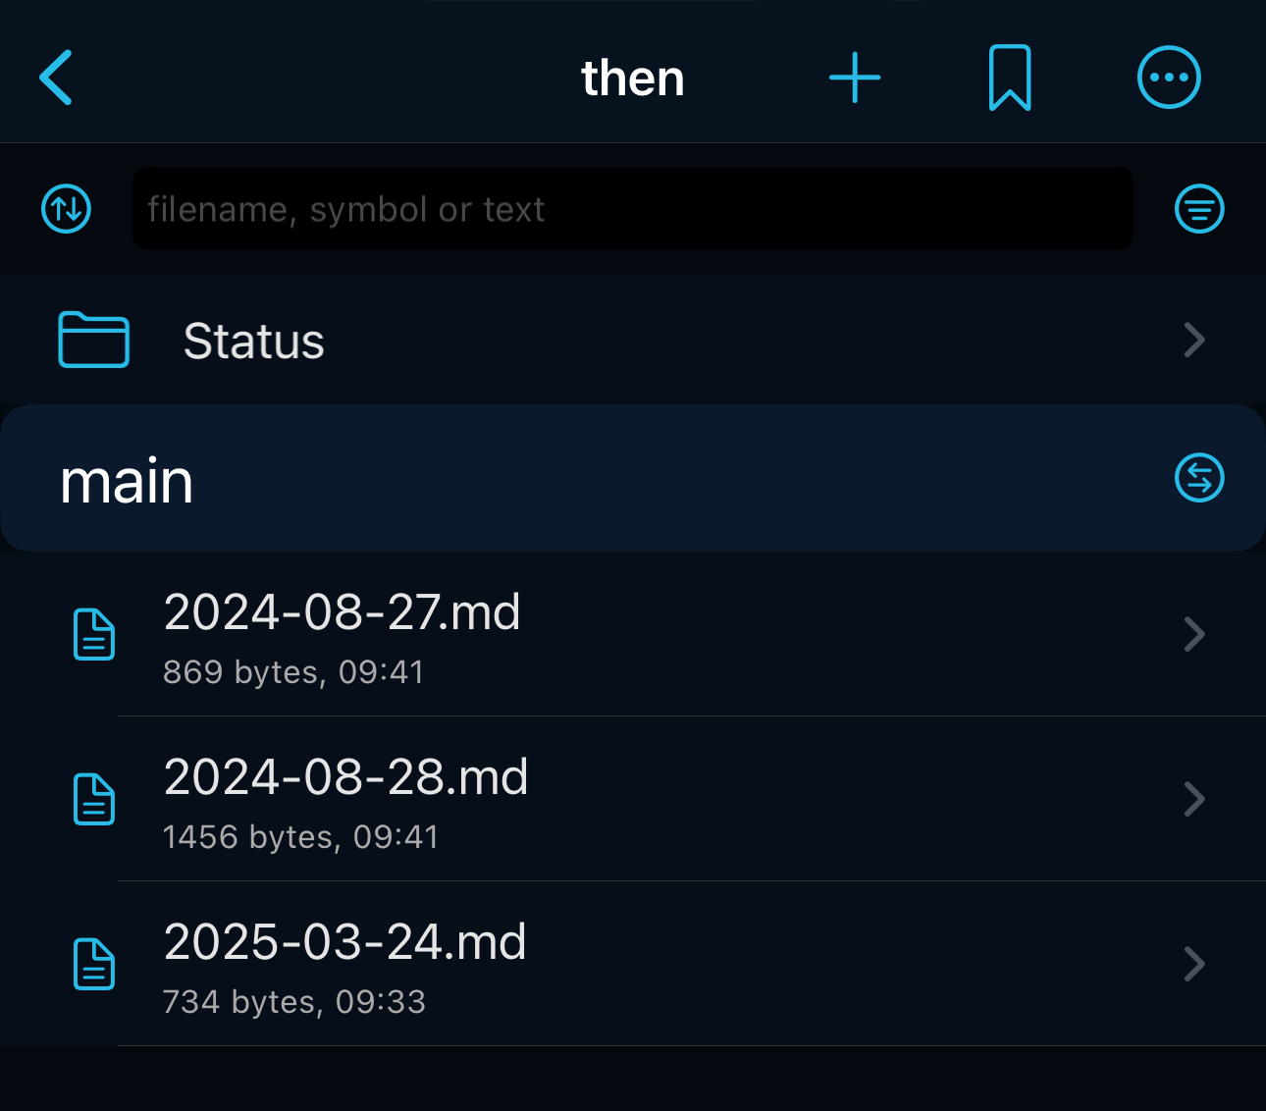The image size is (1266, 1111).
Task: Click the 2025-03-24.md document icon
Action: coord(95,964)
